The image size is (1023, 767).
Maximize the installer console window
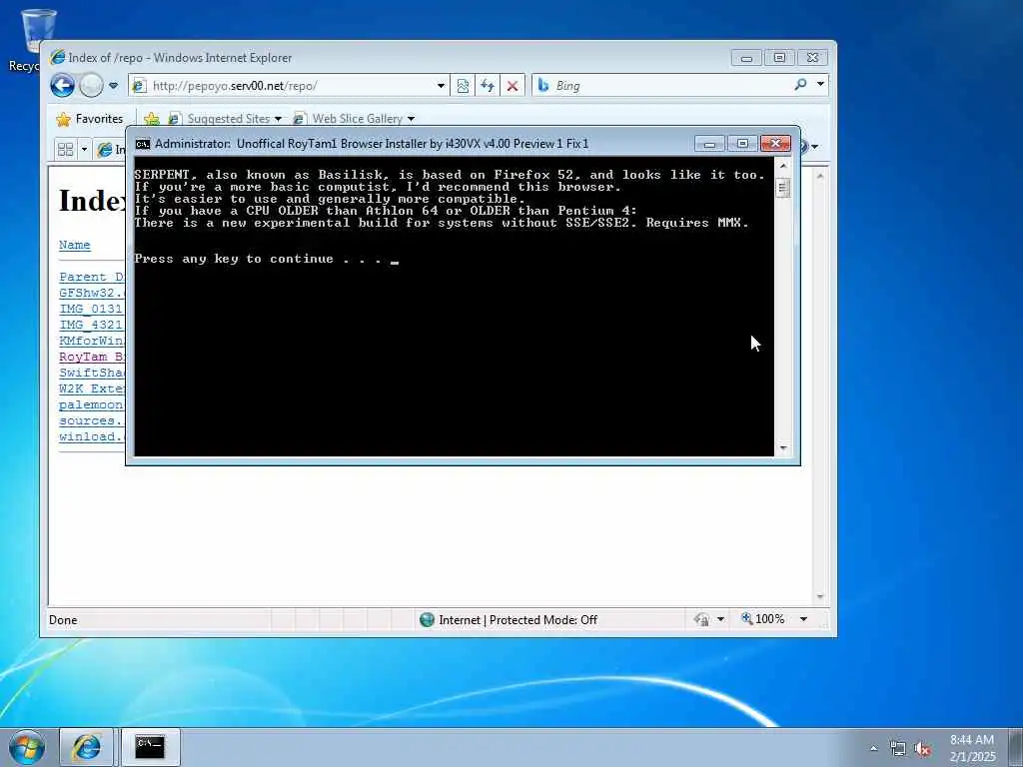tap(742, 144)
